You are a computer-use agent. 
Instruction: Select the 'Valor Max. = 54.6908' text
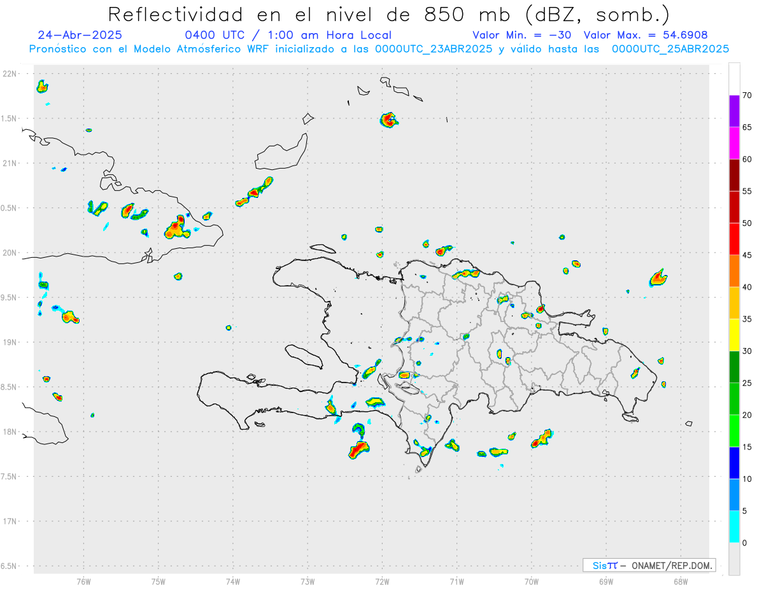tap(646, 35)
